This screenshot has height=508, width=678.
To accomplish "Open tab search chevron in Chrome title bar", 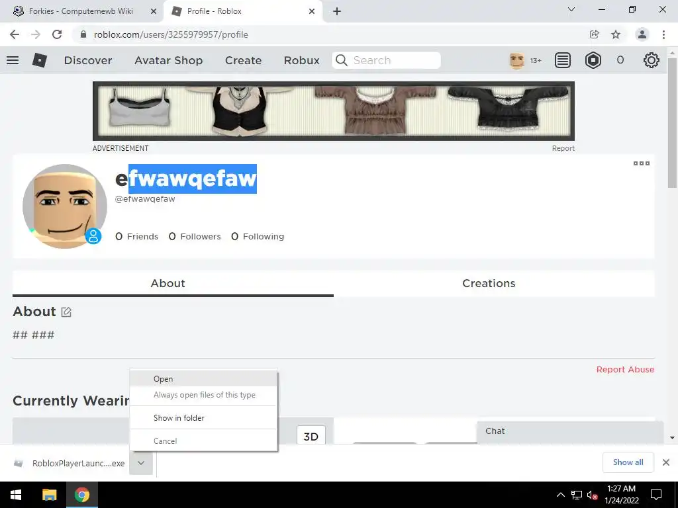I will [x=571, y=9].
